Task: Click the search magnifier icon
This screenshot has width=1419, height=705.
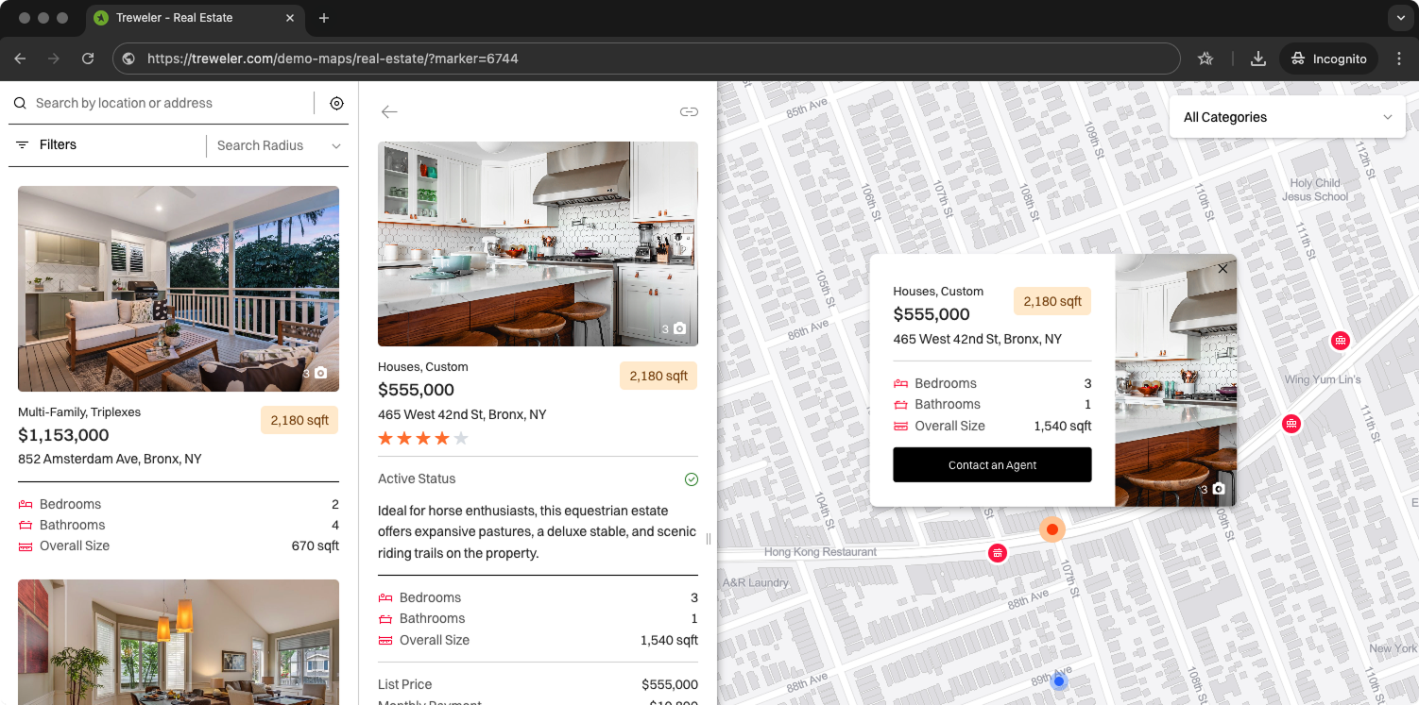Action: (20, 104)
